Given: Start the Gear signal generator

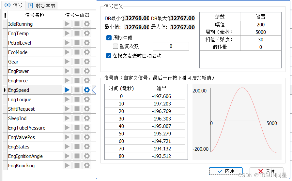Looking at the screenshot, I should coord(67,62).
